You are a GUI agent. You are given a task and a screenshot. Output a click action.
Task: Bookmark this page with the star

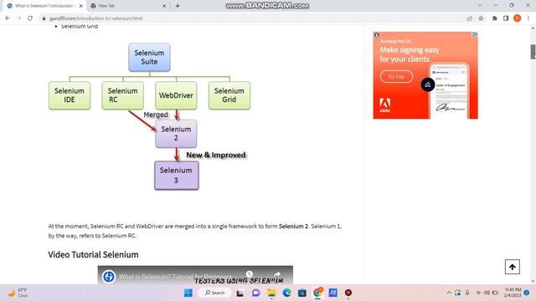coord(481,18)
